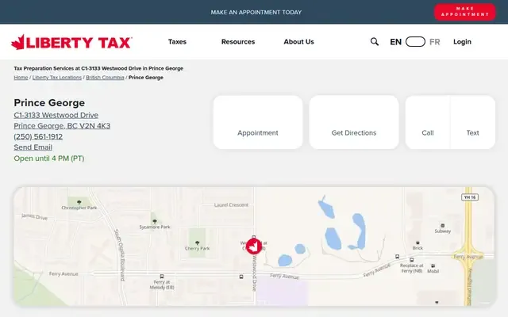Open the About Us menu
The height and width of the screenshot is (317, 508).
[x=298, y=42]
